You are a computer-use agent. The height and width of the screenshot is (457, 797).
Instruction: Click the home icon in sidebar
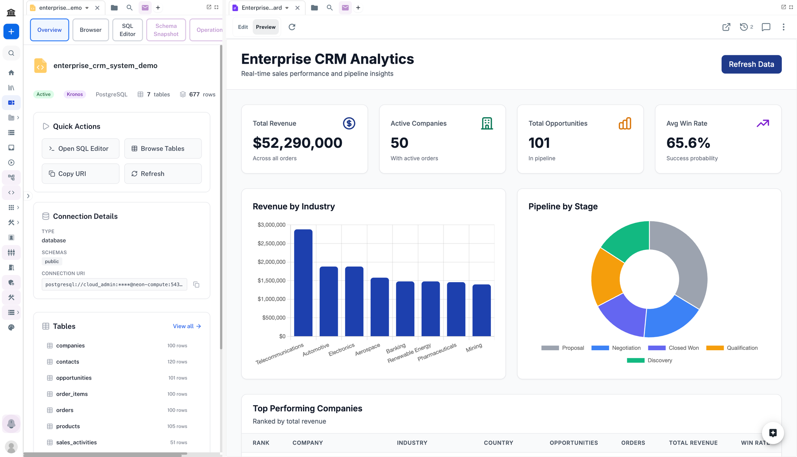coord(11,73)
